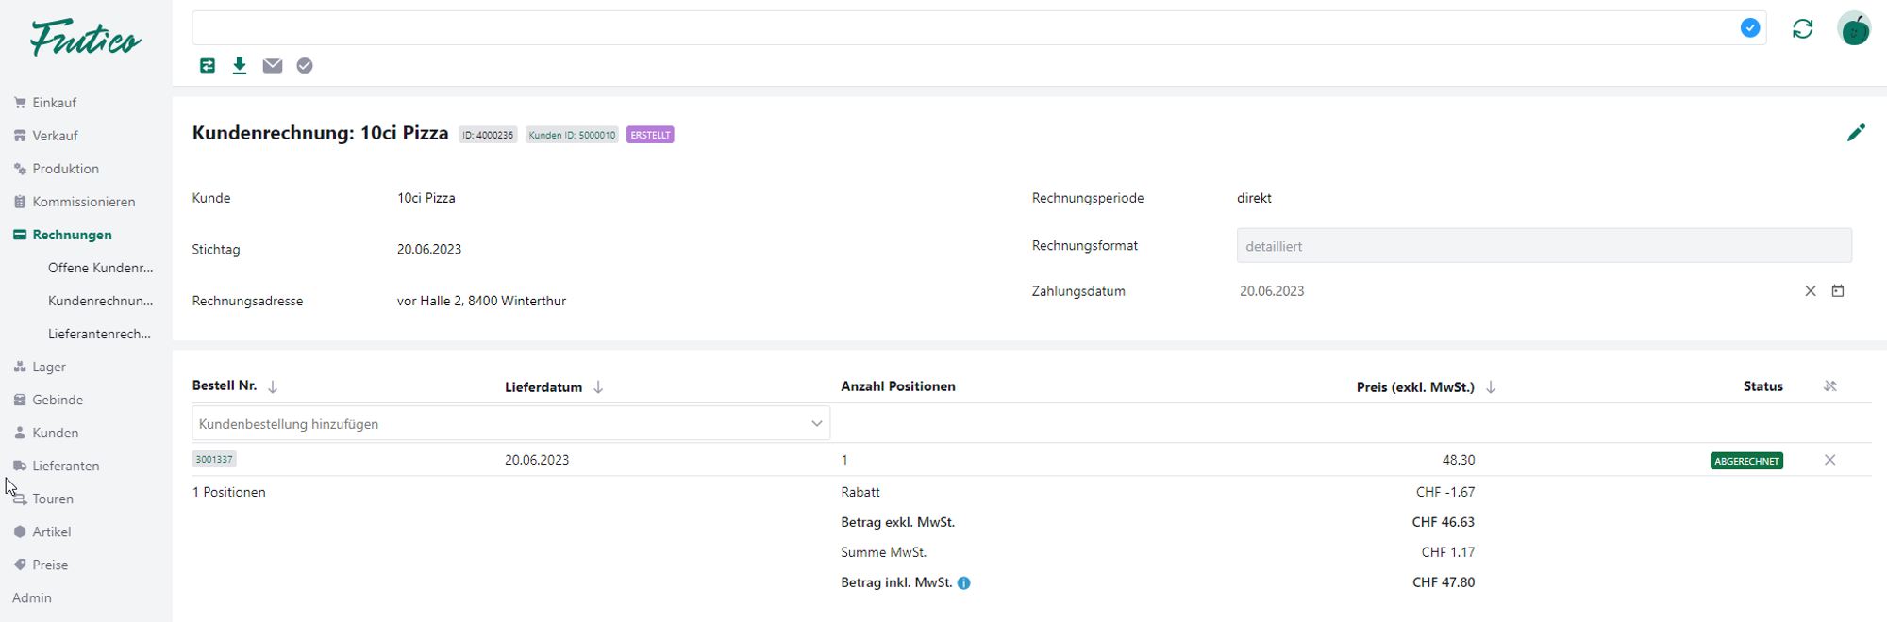Click the refresh icon at top right
The image size is (1887, 622).
1802,29
